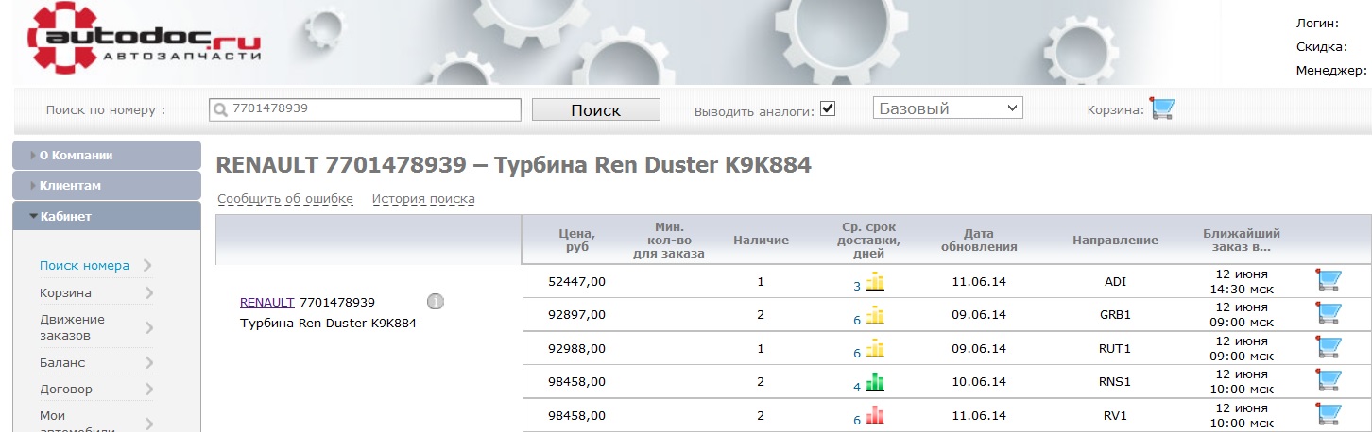
Task: Click the chevron beside Договор
Action: click(x=147, y=389)
